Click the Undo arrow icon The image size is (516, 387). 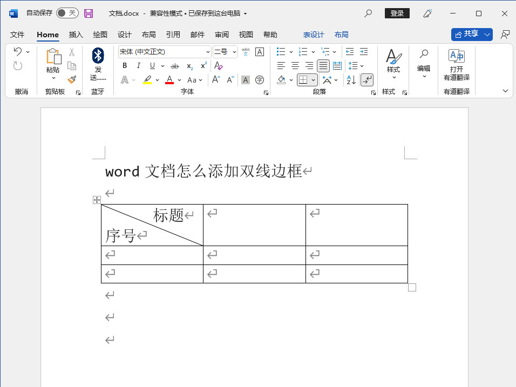pyautogui.click(x=18, y=51)
